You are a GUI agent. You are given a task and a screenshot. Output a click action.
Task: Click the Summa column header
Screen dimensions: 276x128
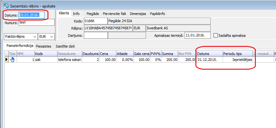169,54
